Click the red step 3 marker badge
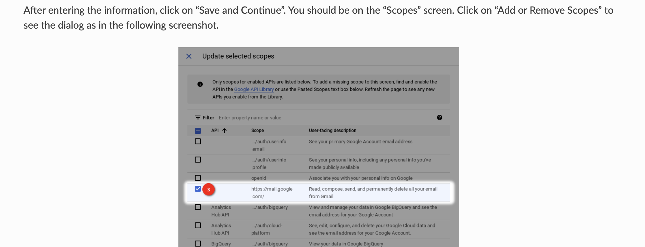This screenshot has height=247, width=645. tap(209, 189)
